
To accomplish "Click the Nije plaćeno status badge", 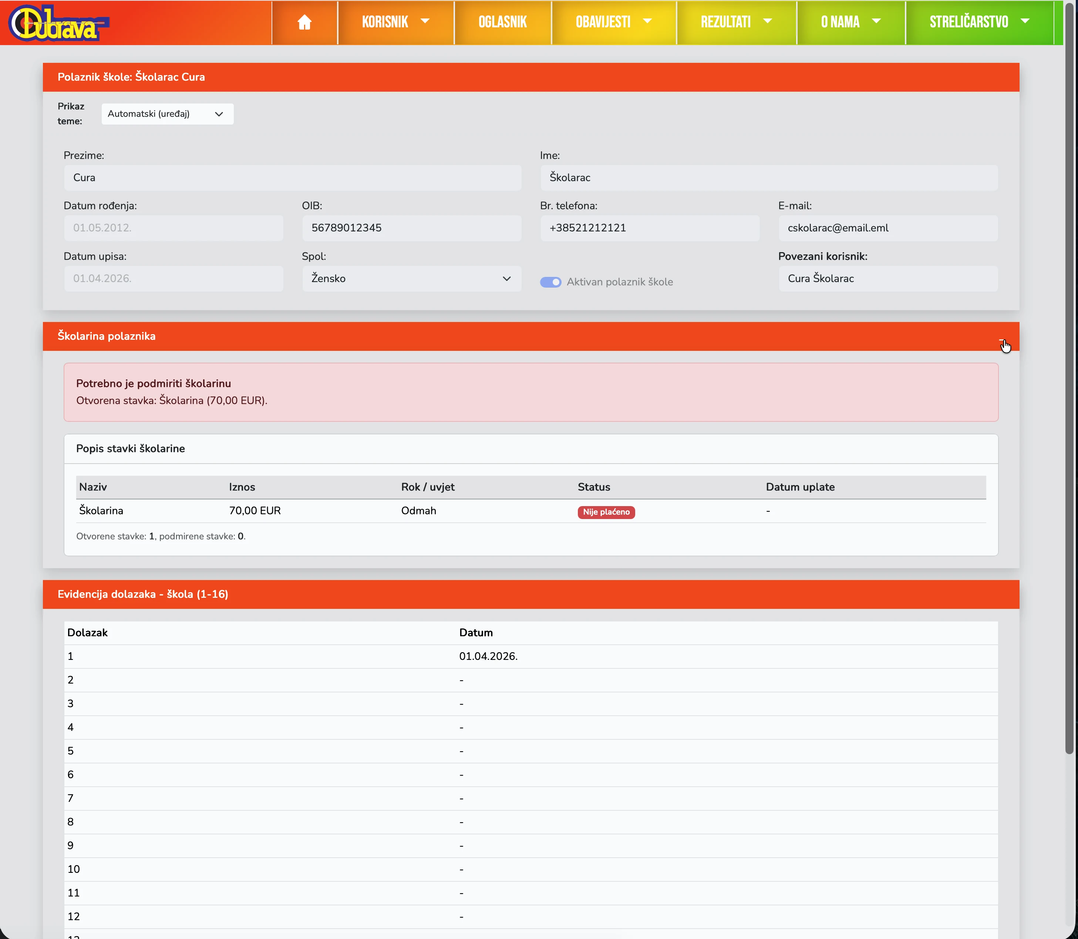I will (606, 512).
